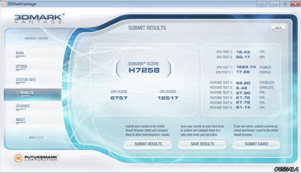Click the GPU Score label
Image resolution: width=301 pixels, height=173 pixels.
[119, 92]
